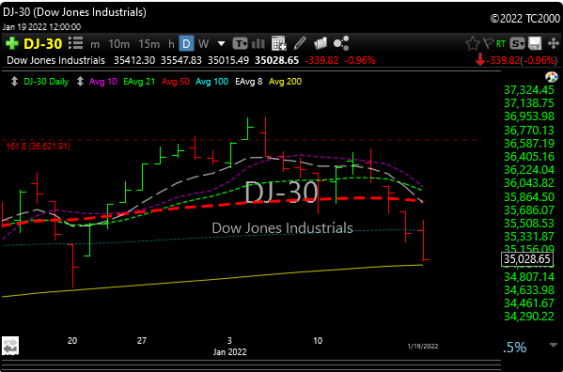Toggle the RT real-time indicator
563x372 pixels.
pos(501,44)
